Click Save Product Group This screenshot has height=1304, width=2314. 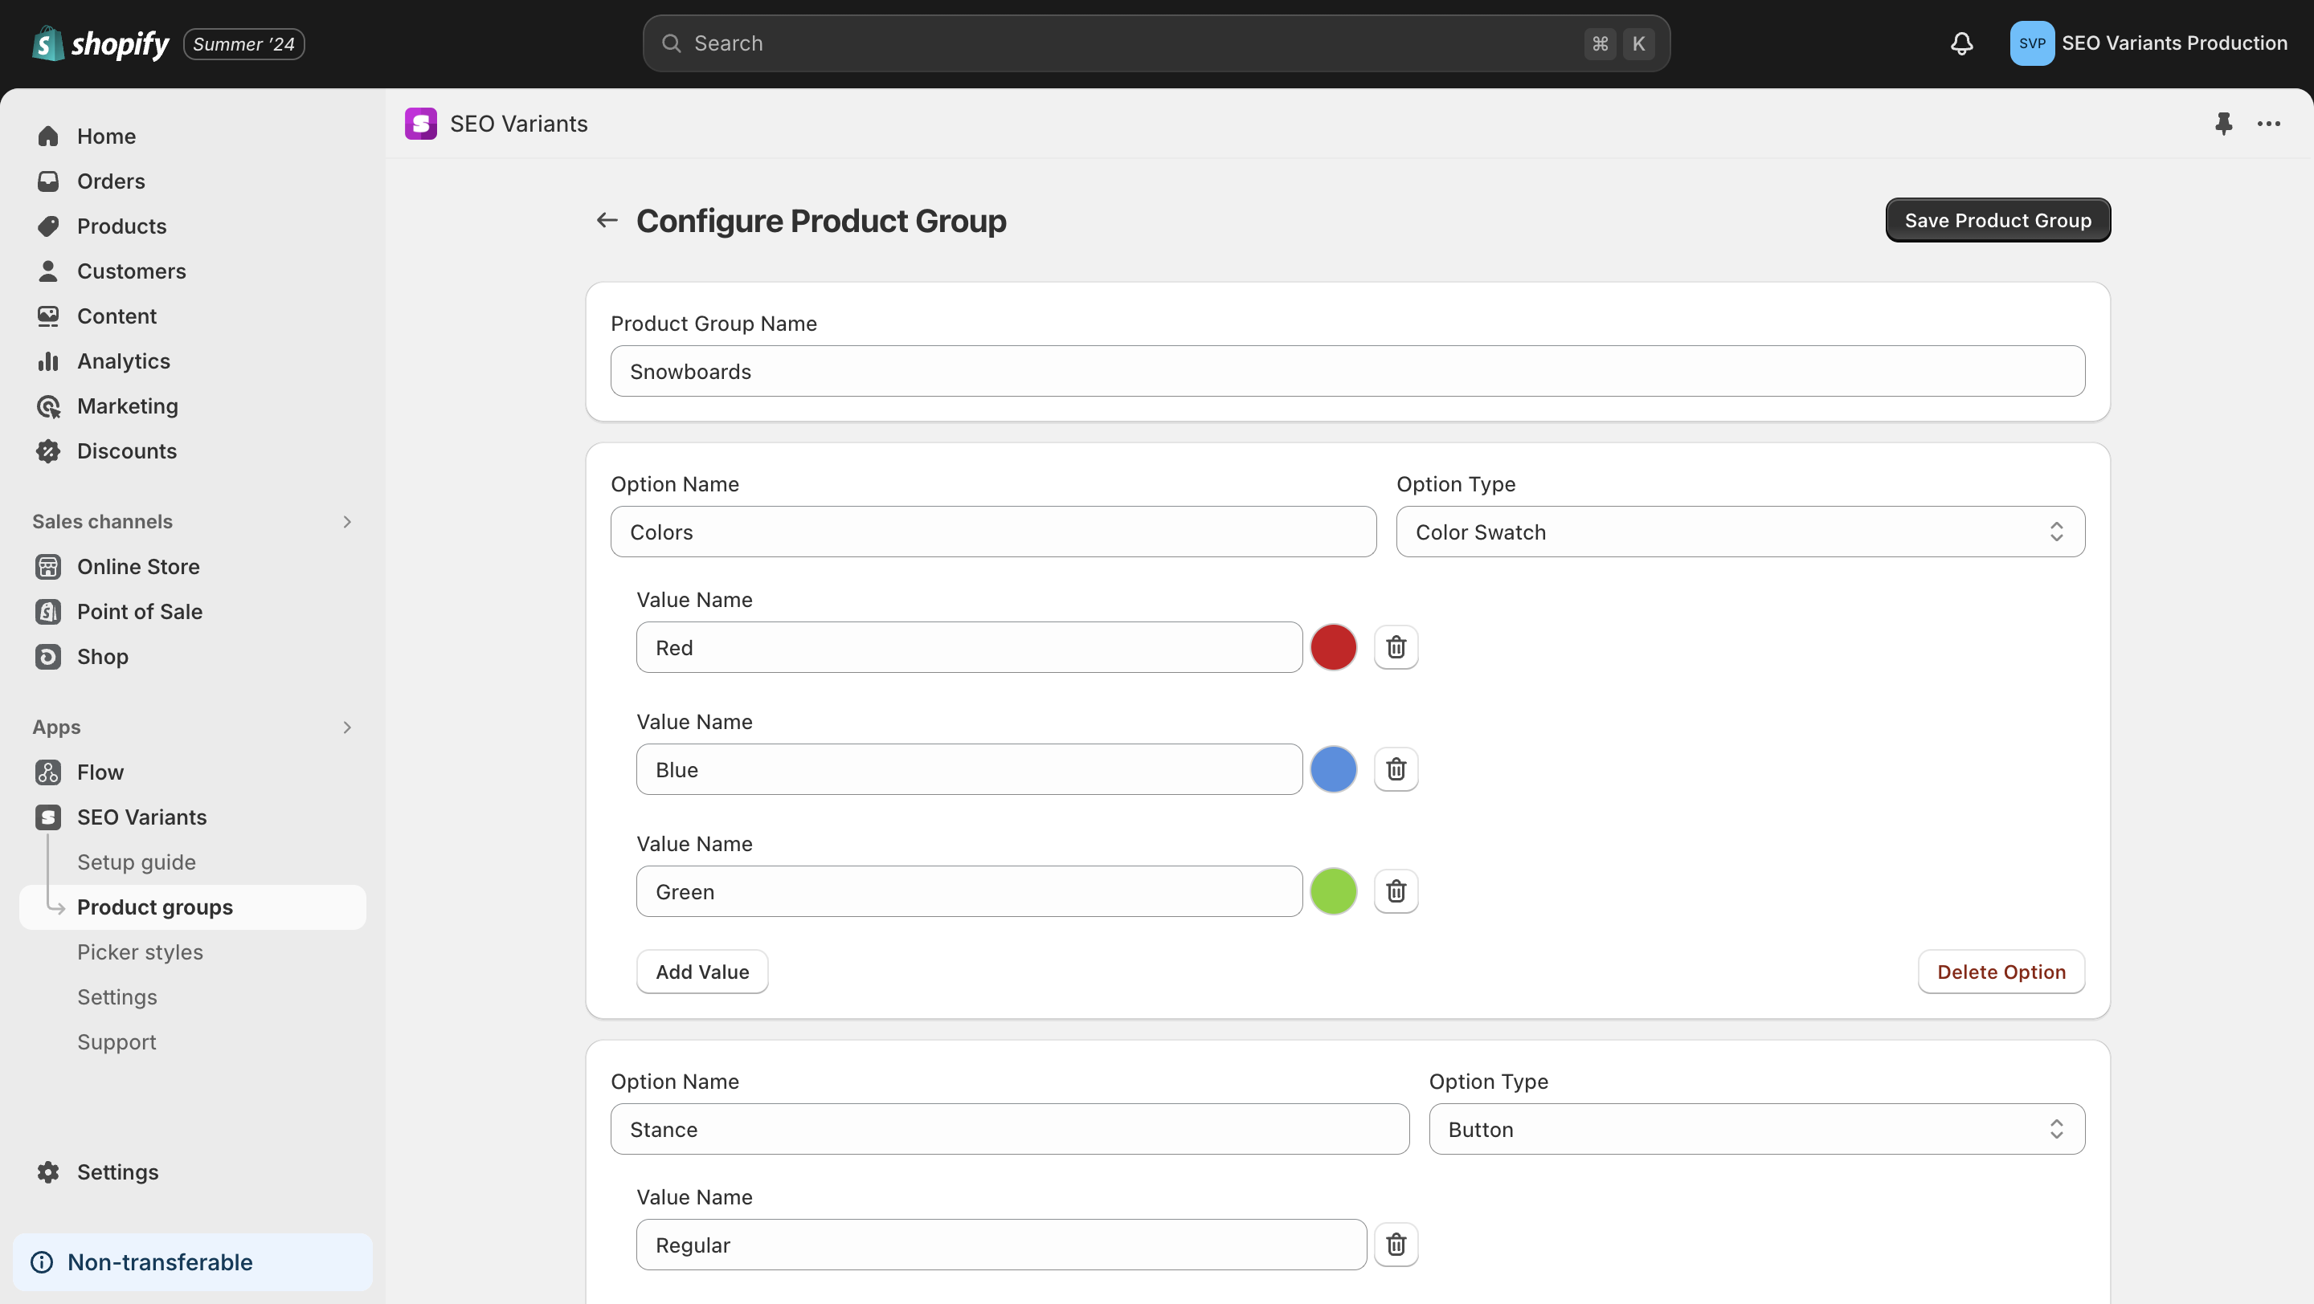point(1997,220)
